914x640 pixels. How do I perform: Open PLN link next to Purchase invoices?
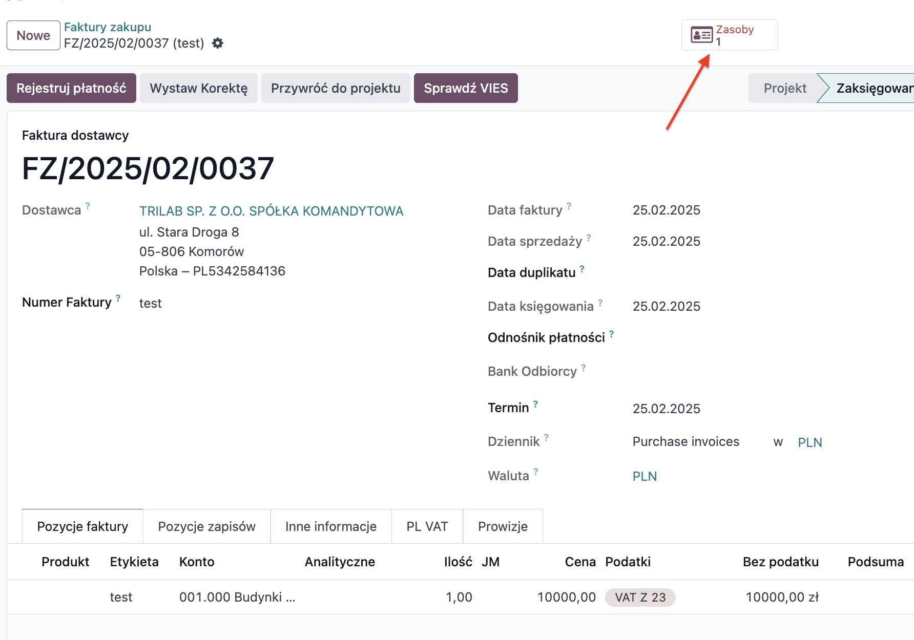pos(810,442)
